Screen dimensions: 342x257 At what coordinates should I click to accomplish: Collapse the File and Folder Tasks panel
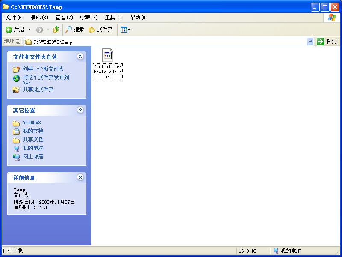click(x=80, y=57)
